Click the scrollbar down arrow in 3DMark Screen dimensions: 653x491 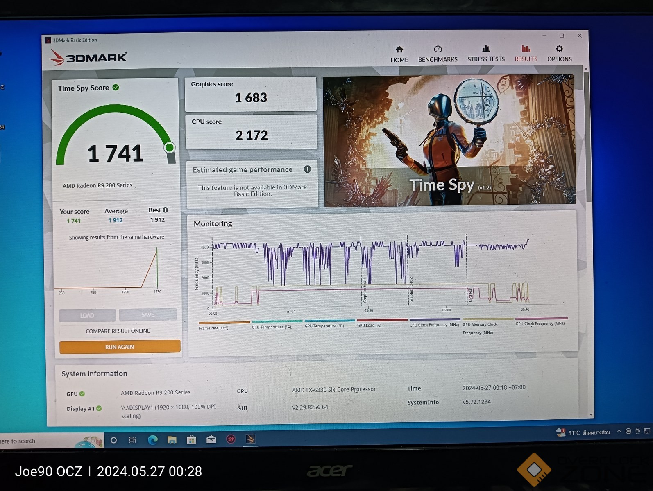pyautogui.click(x=591, y=414)
